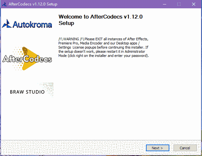This screenshot has width=202, height=156.
Task: Minimize the AfterCodecs setup window
Action: (165, 4)
